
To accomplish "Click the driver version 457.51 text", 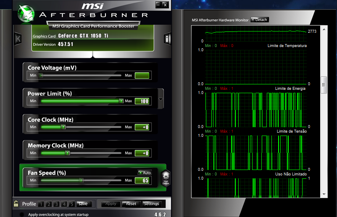I will (66, 44).
